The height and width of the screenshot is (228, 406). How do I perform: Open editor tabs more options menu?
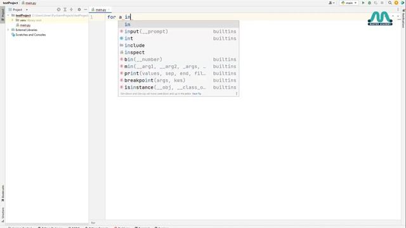[x=398, y=9]
